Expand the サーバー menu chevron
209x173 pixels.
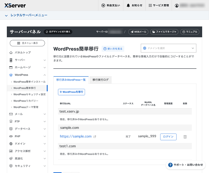tap(45, 60)
